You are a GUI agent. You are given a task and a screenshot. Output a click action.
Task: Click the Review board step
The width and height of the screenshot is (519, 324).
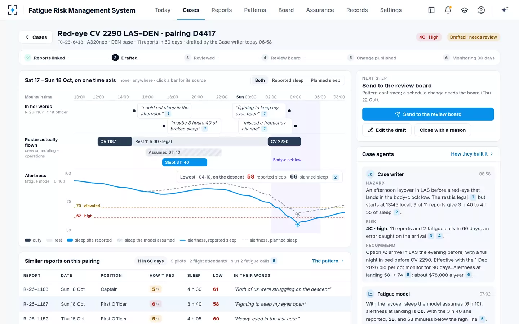[x=281, y=58]
